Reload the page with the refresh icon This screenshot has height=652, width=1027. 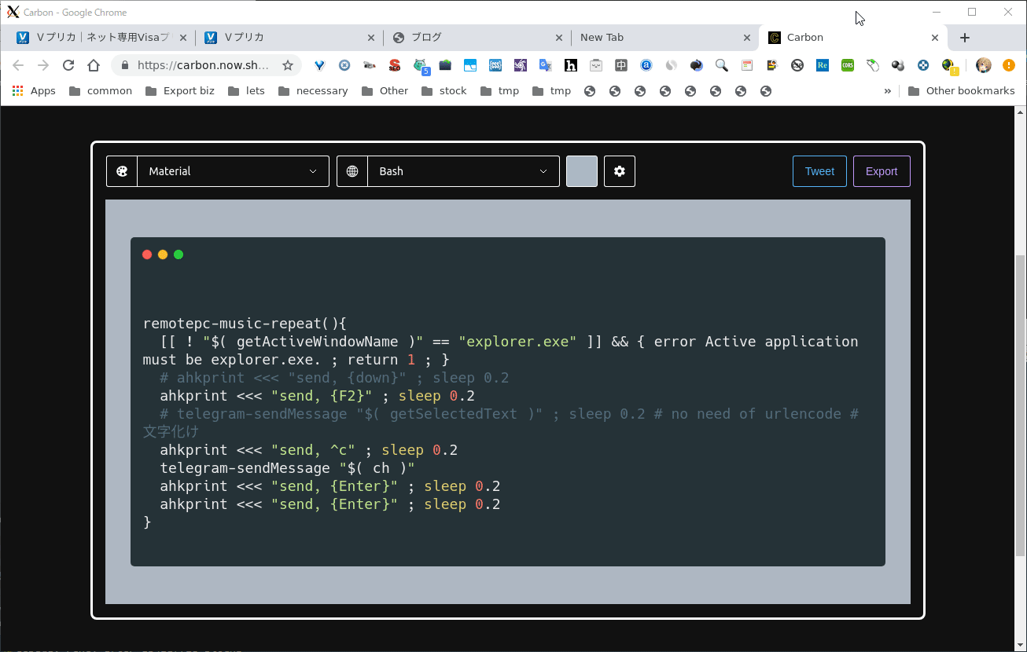click(x=68, y=65)
